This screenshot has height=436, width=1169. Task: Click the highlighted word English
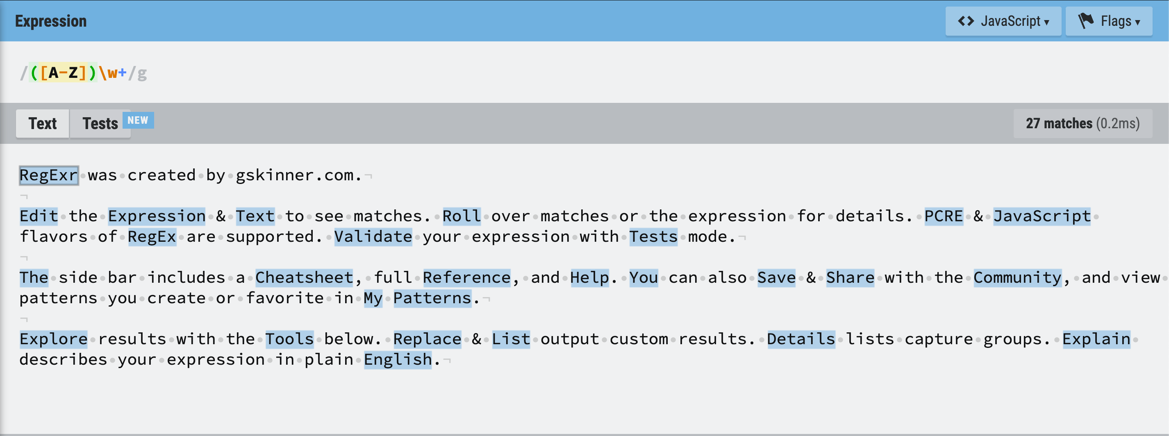[x=398, y=359]
